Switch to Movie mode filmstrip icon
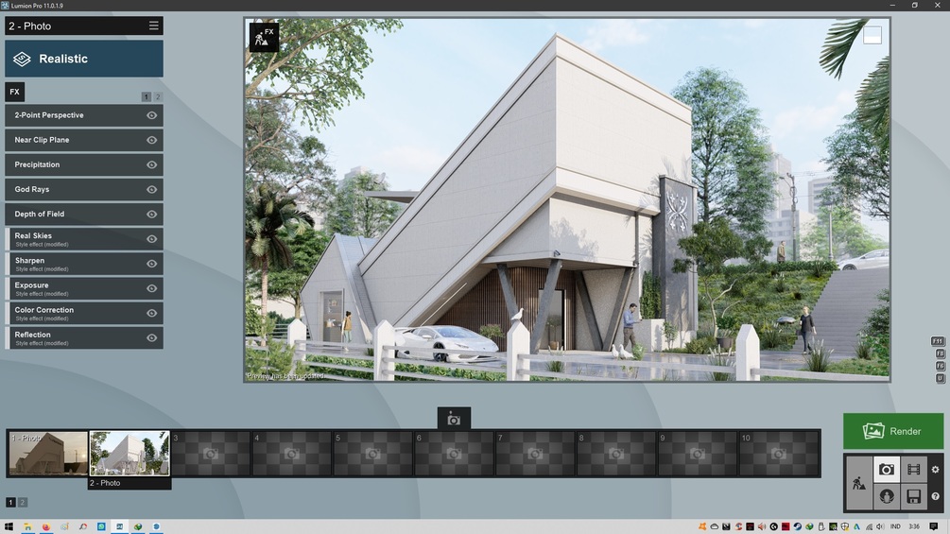 (914, 469)
